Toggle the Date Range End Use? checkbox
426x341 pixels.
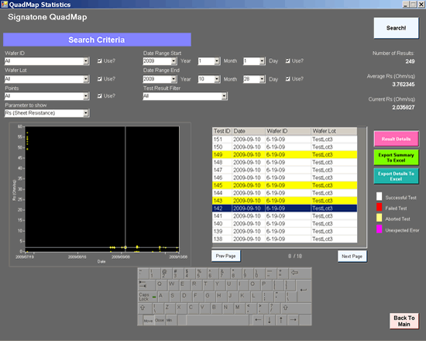point(287,79)
